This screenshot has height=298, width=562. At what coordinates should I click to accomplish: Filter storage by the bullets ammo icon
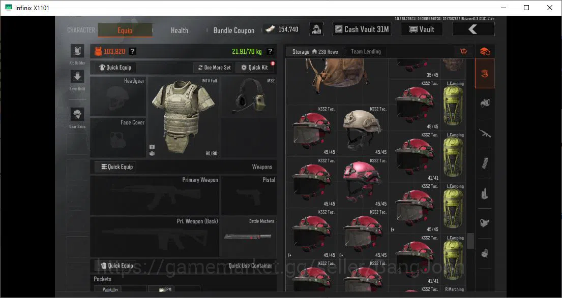pos(485,193)
